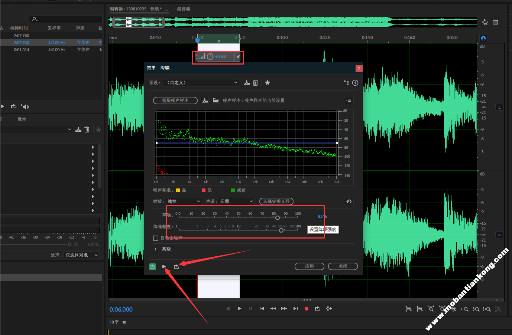Open the noise graph options menu
This screenshot has width=512, height=335.
click(349, 101)
